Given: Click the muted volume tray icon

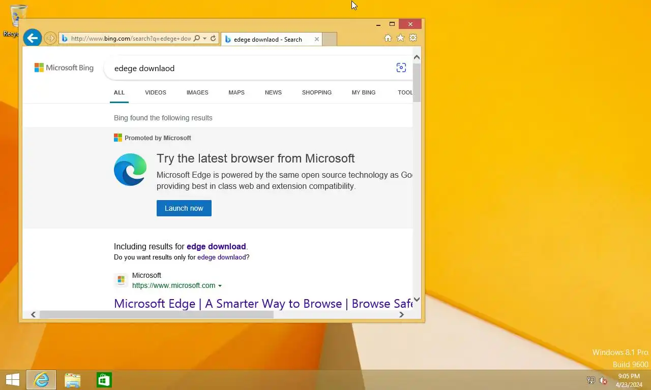Looking at the screenshot, I should click(x=604, y=380).
